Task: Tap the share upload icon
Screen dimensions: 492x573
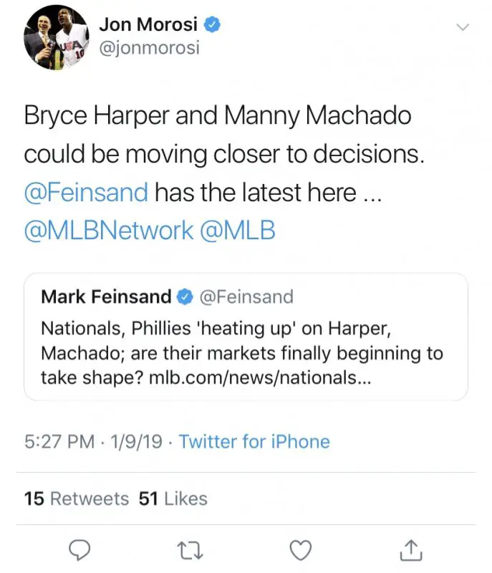Action: coord(410,549)
